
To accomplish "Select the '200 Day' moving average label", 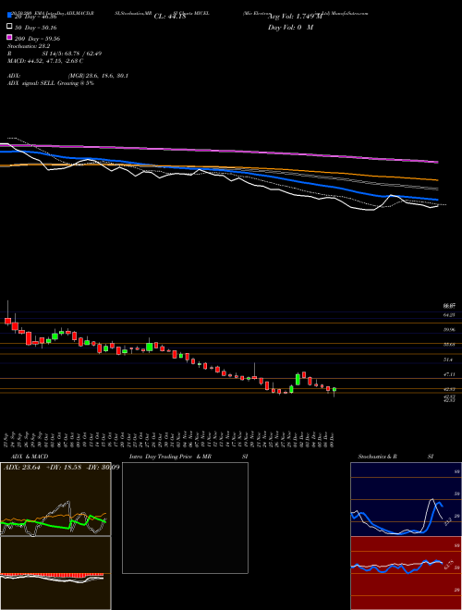I will tap(37, 39).
